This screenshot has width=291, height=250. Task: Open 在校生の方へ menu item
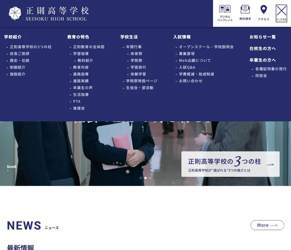pyautogui.click(x=262, y=49)
